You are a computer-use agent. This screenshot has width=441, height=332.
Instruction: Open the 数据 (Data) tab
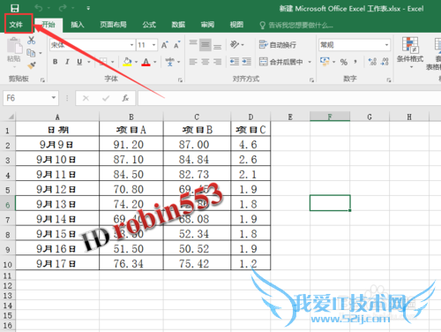(x=178, y=25)
